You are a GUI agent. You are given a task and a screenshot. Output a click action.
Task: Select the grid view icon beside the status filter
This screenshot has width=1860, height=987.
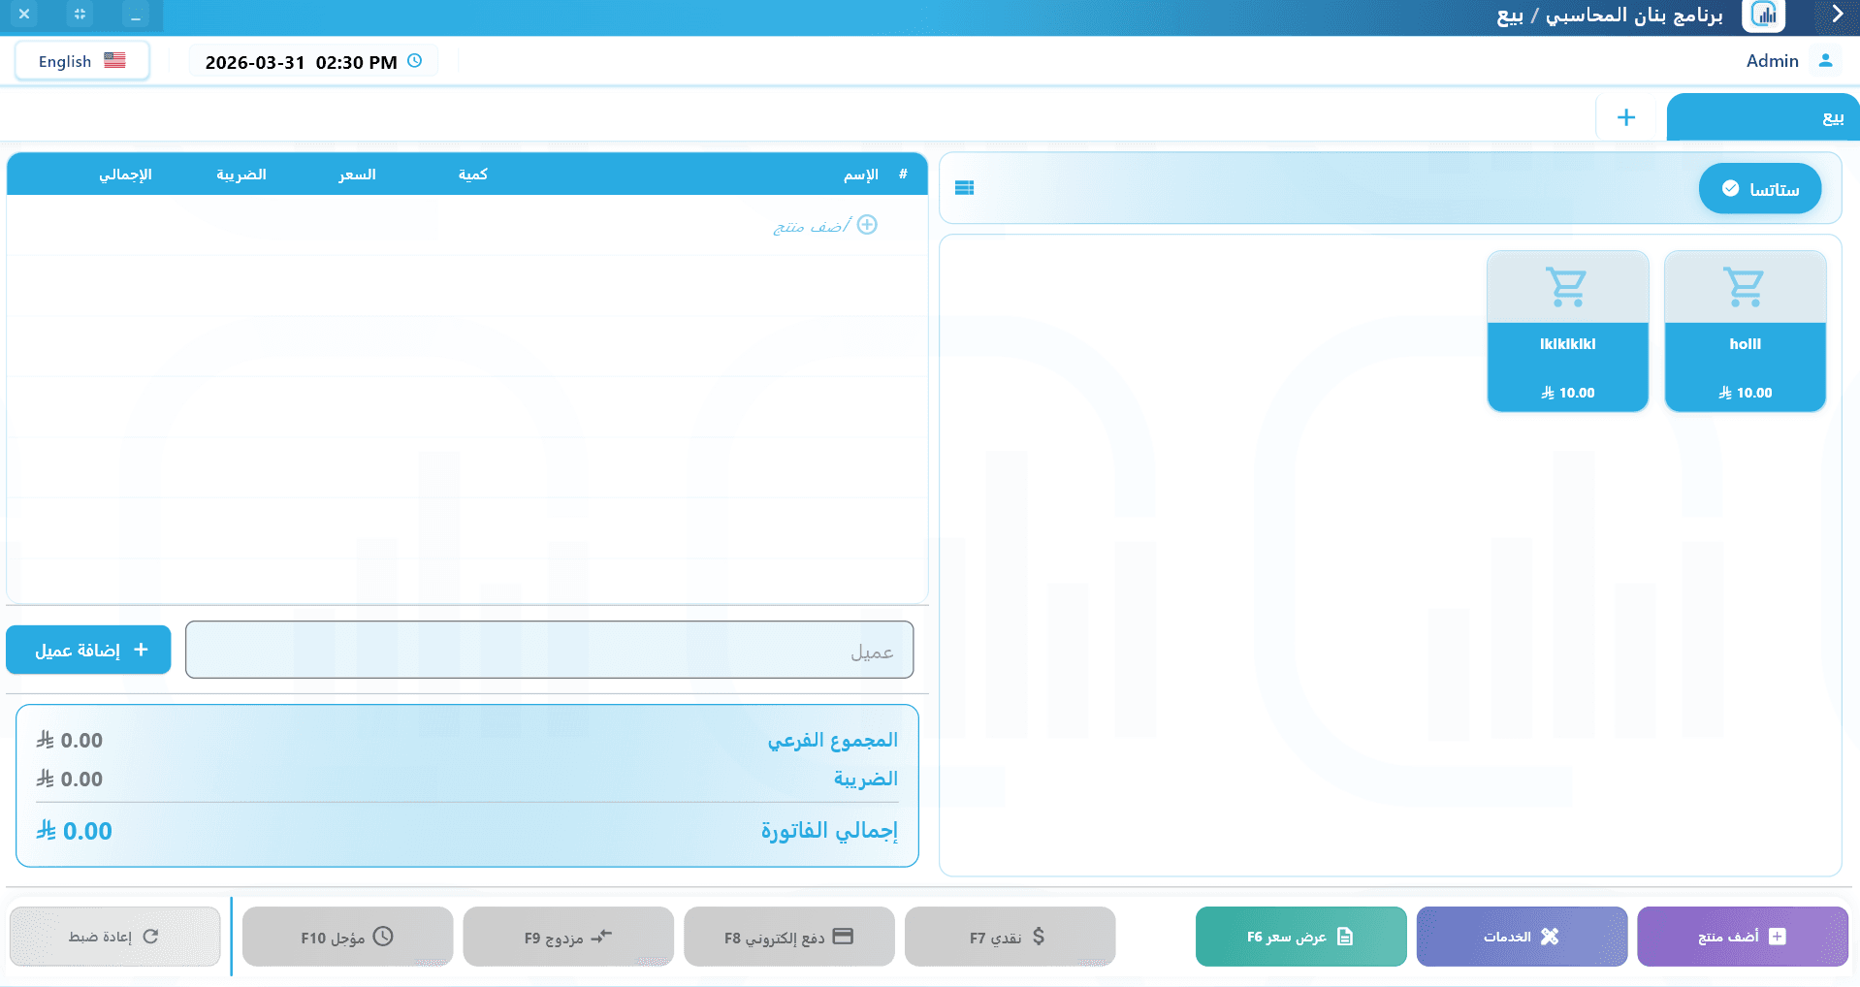[965, 187]
